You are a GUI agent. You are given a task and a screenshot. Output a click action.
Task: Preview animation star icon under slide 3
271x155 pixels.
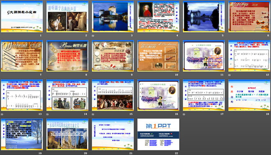[93, 36]
